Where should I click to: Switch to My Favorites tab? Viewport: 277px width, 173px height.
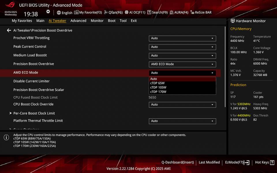22,21
